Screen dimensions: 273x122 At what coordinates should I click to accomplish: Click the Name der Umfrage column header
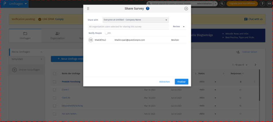click(71, 73)
